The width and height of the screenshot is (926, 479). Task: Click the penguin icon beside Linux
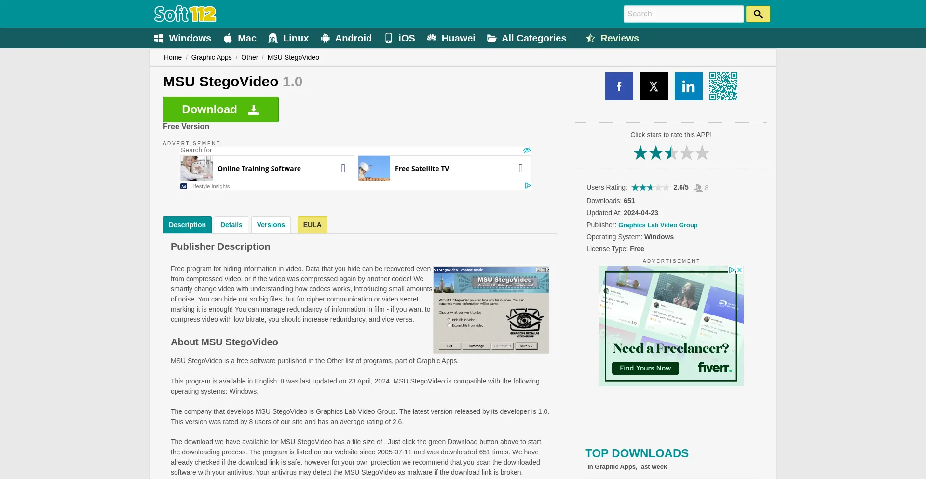(x=273, y=38)
